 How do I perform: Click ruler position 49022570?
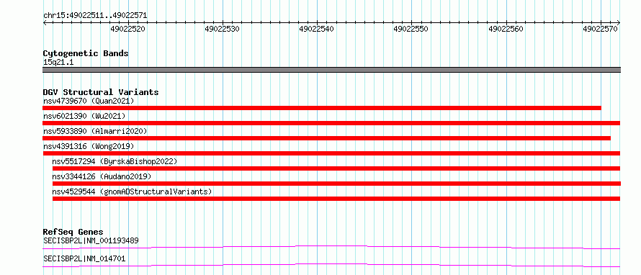click(600, 29)
